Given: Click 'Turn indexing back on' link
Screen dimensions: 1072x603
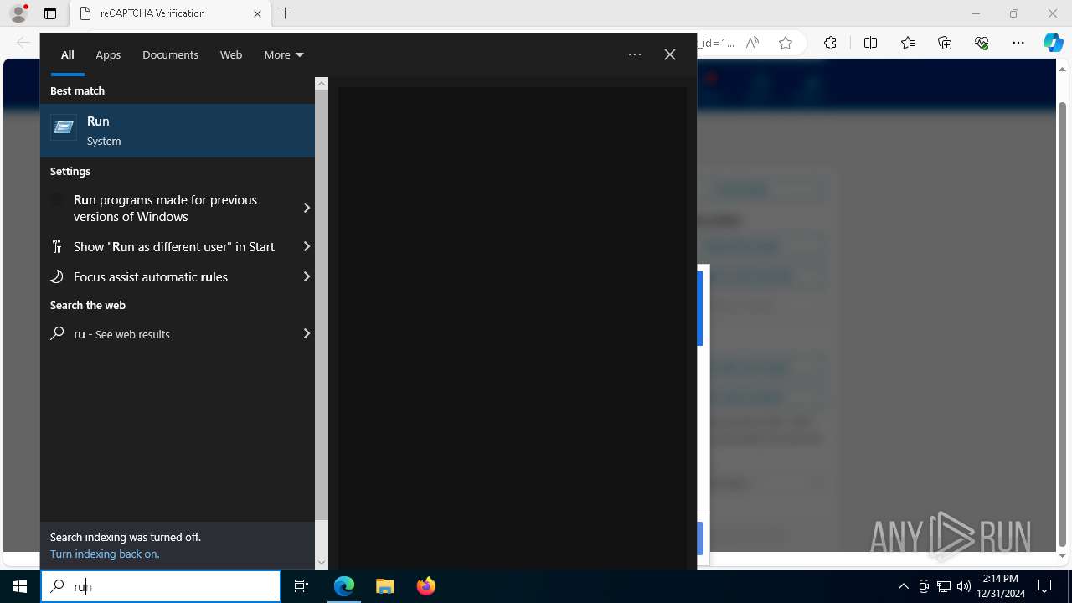Looking at the screenshot, I should point(105,554).
